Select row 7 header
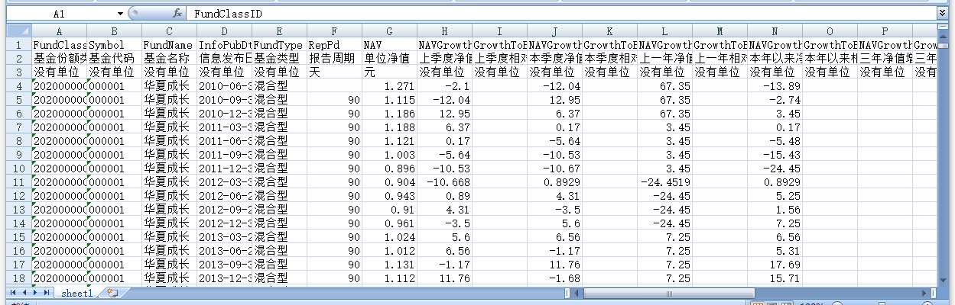Image resolution: width=955 pixels, height=305 pixels. 19,127
